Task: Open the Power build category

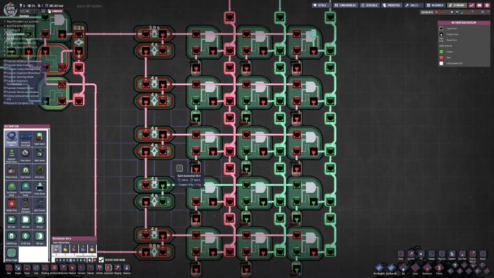Action: (27, 268)
